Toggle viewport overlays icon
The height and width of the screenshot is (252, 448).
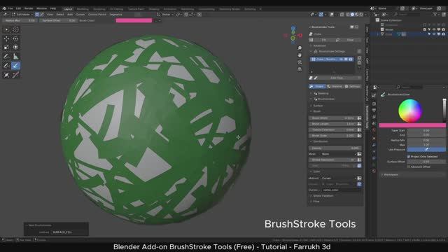[x=331, y=14]
